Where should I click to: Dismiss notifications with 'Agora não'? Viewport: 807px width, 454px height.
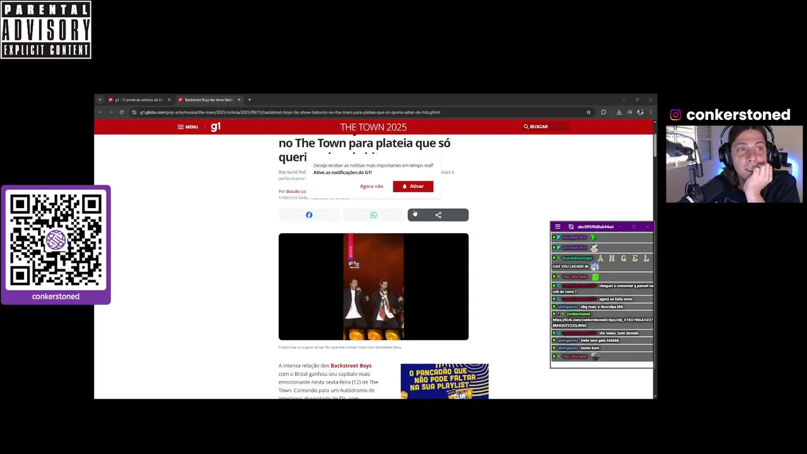371,186
